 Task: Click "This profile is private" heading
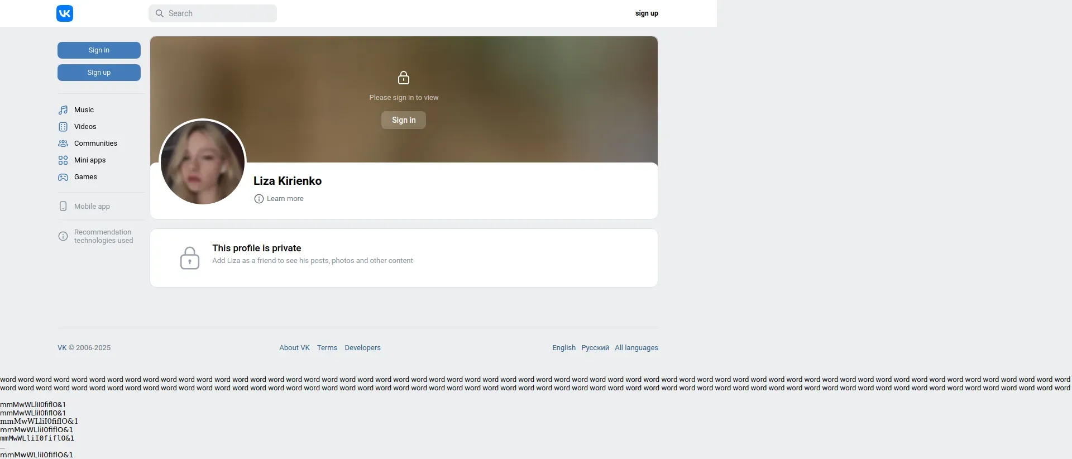tap(257, 248)
